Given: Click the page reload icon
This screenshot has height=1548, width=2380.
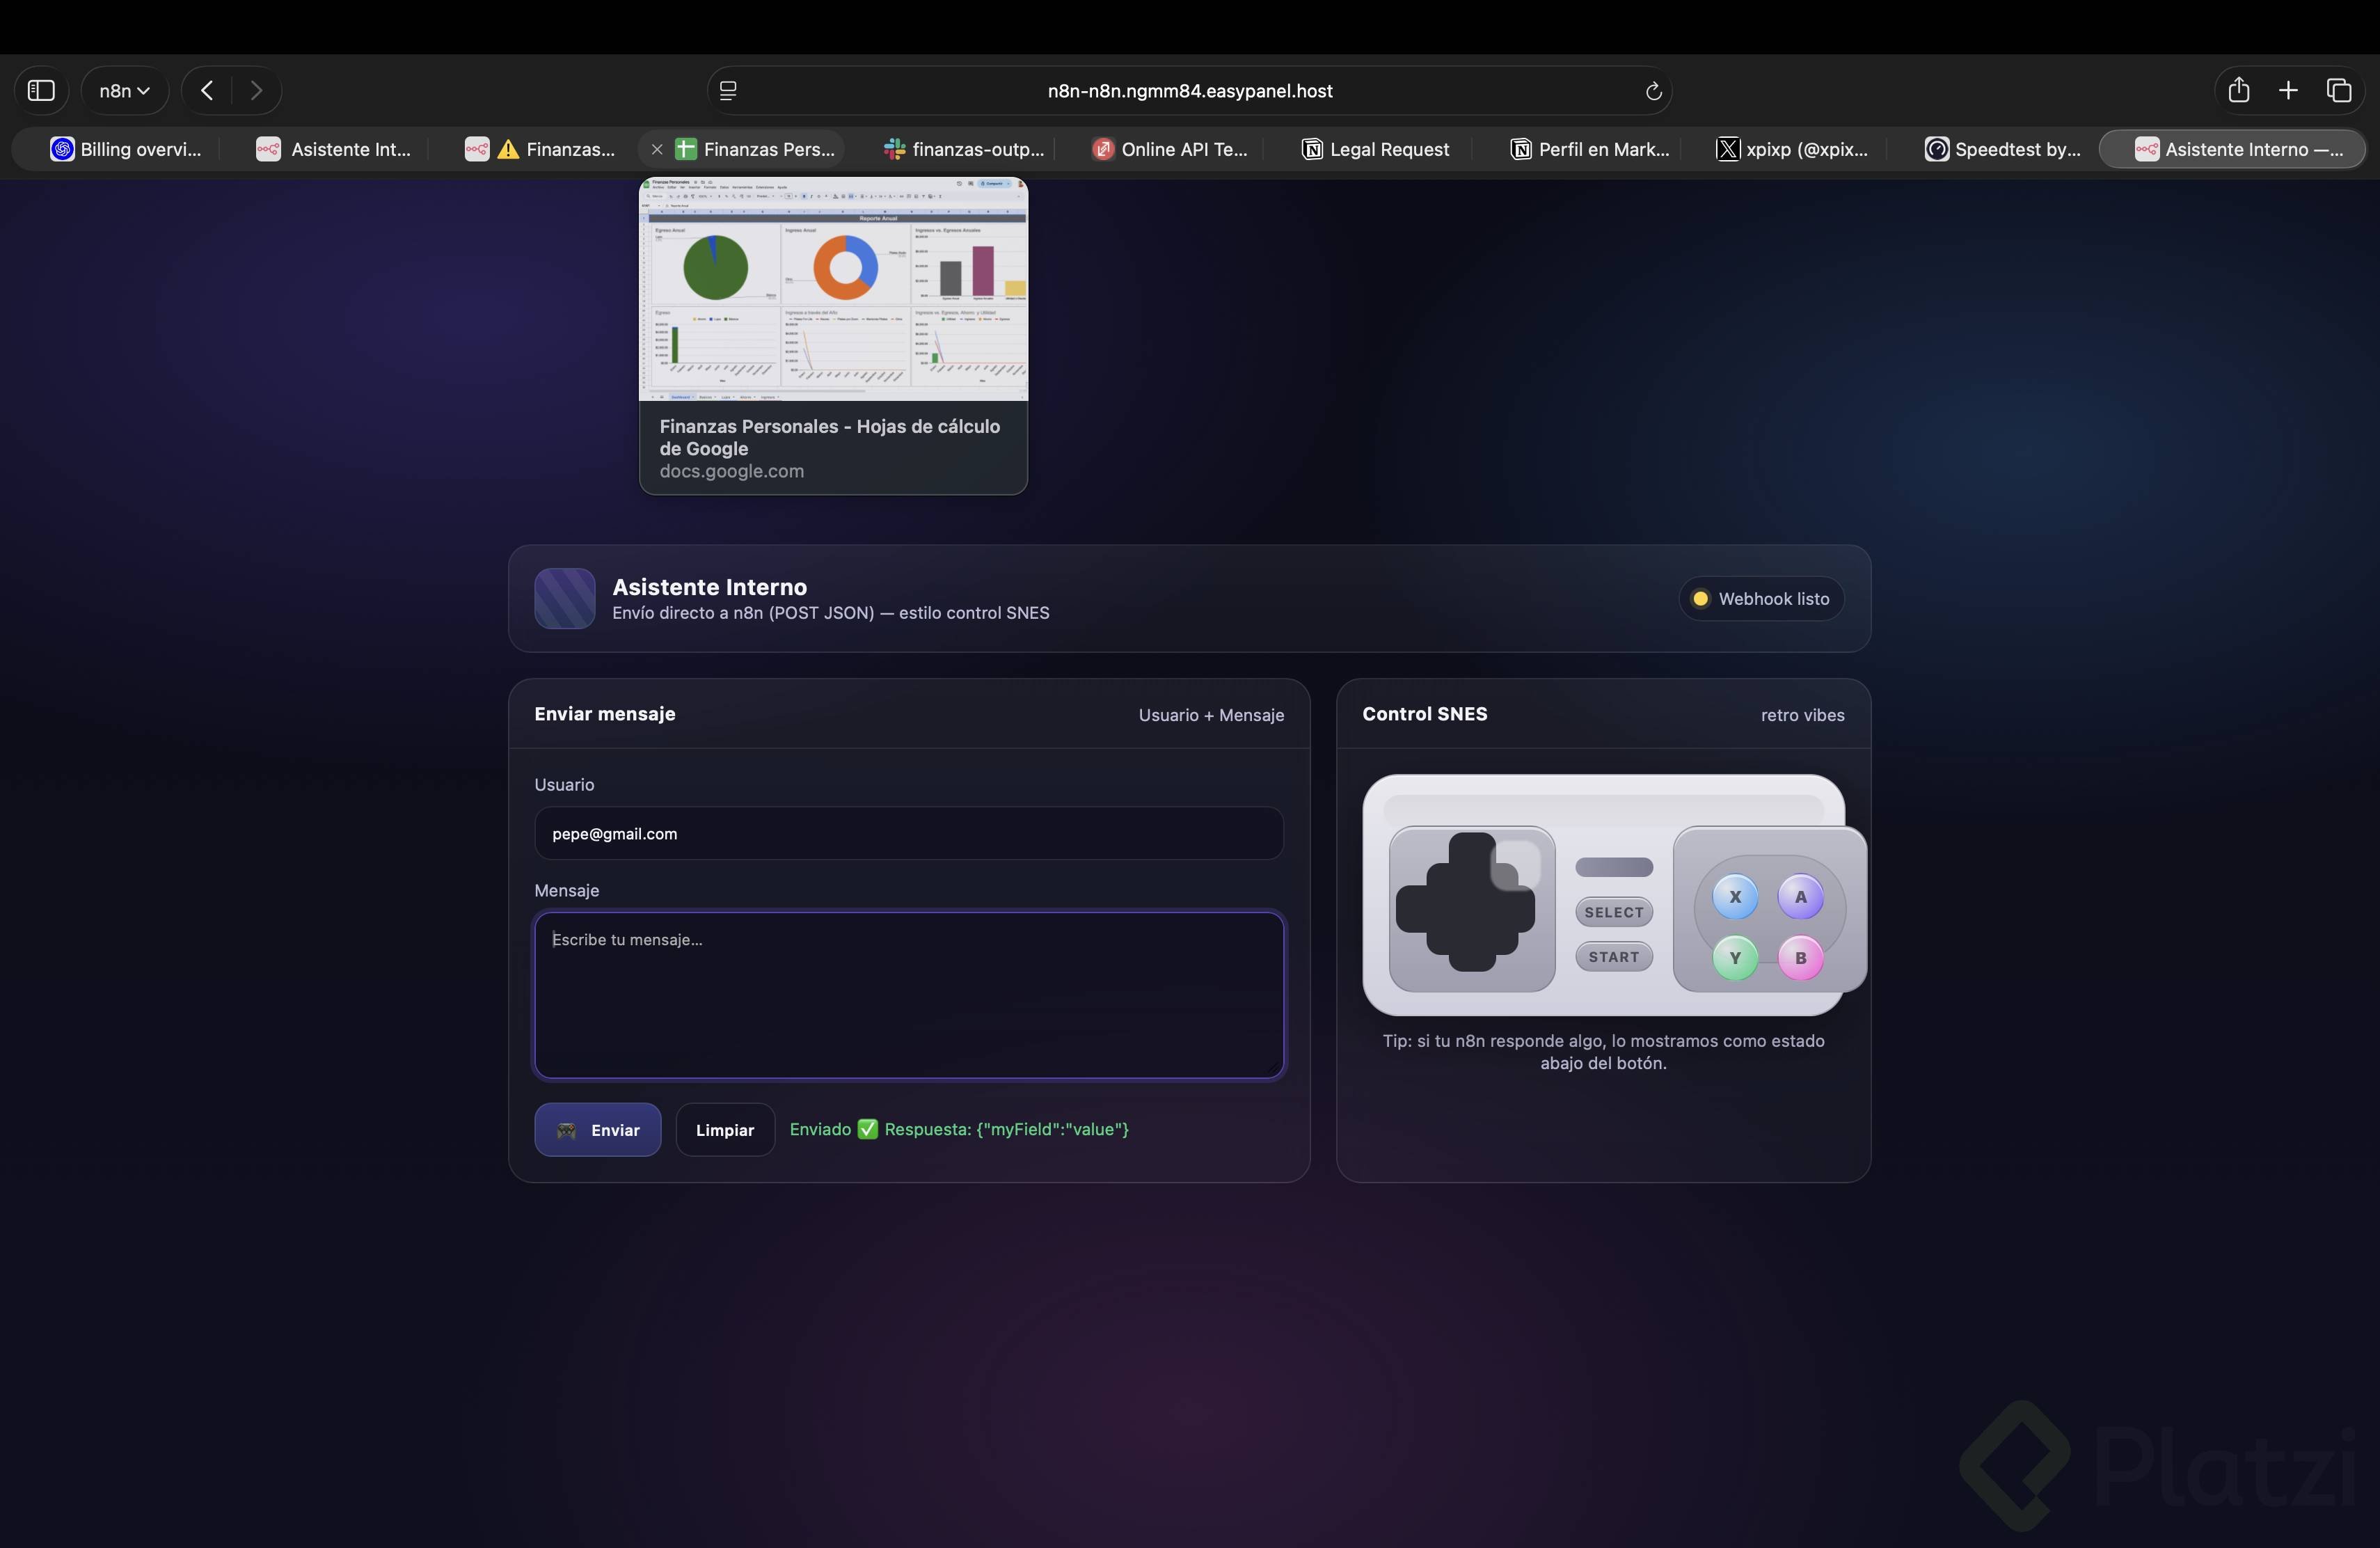Looking at the screenshot, I should [x=1653, y=92].
